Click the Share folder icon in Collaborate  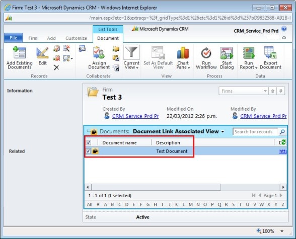[x=116, y=49]
